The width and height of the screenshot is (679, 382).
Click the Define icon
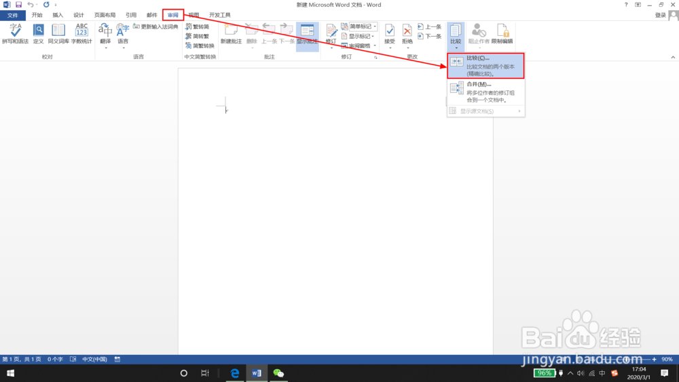tap(39, 34)
